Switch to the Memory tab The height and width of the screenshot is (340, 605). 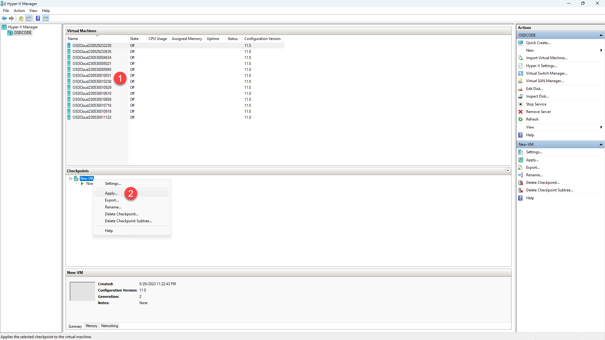coord(91,326)
